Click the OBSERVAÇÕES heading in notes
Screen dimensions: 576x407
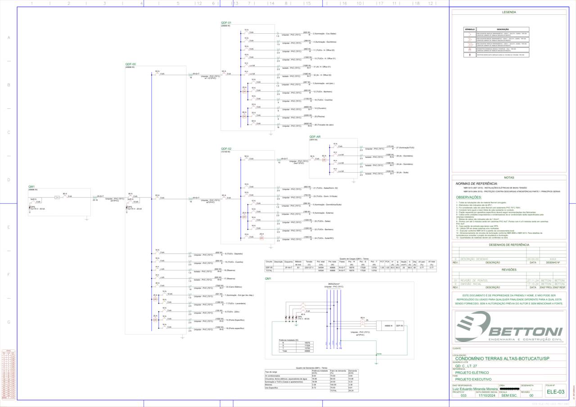coord(468,197)
